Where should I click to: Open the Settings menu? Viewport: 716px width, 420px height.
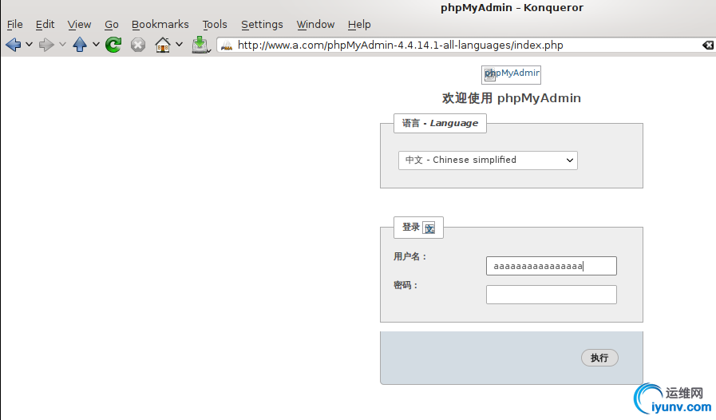pos(262,24)
